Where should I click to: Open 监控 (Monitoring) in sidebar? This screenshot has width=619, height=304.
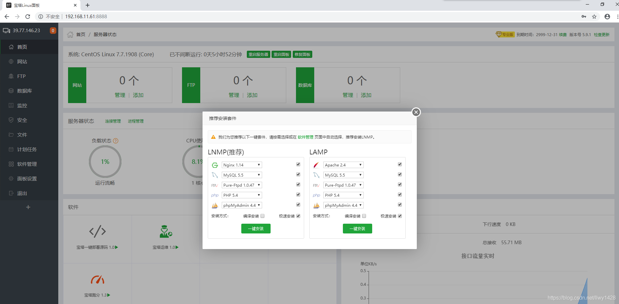(29, 105)
